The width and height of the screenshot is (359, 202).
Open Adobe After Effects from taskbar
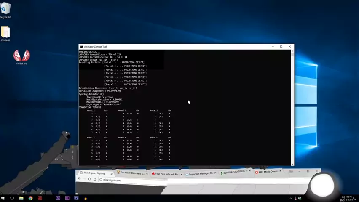point(58,198)
